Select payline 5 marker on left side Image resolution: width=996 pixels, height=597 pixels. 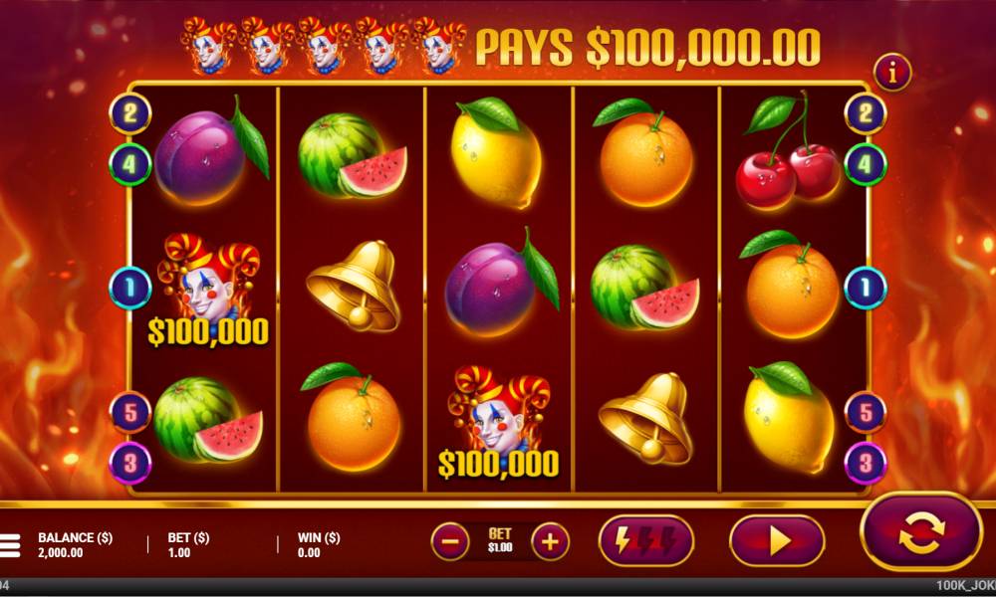(x=130, y=412)
